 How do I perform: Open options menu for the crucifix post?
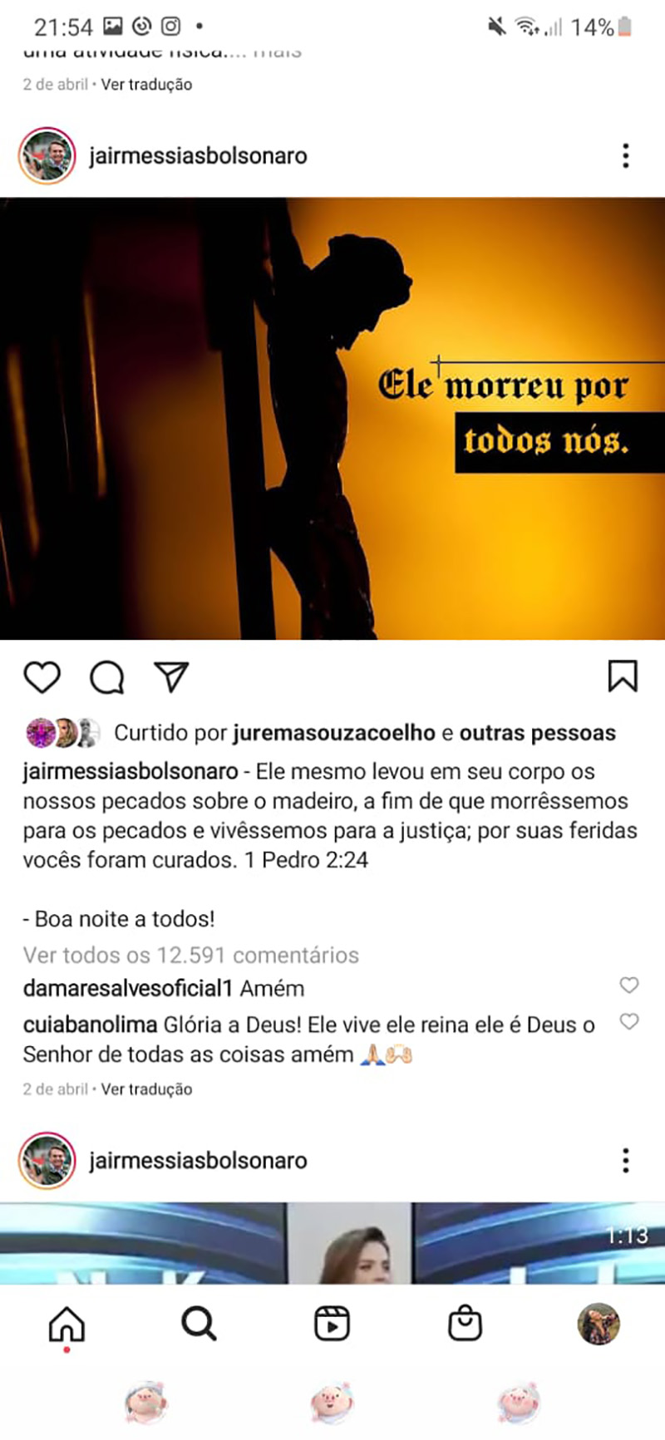626,155
